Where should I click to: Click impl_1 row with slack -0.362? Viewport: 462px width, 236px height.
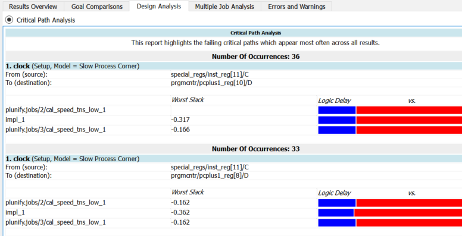tap(233, 212)
